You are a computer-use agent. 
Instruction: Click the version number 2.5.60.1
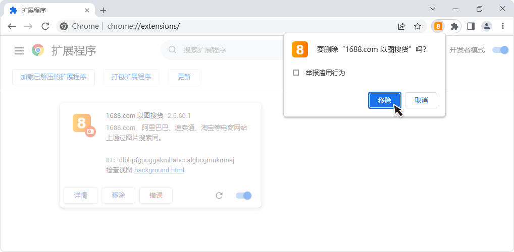pyautogui.click(x=179, y=116)
